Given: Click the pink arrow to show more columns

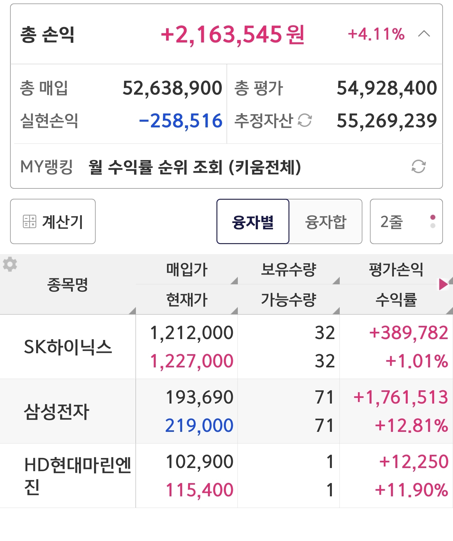Looking at the screenshot, I should click(x=443, y=284).
